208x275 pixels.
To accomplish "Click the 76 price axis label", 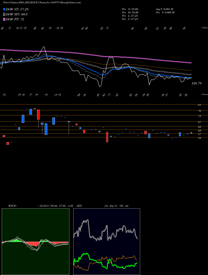I will pyautogui.click(x=199, y=111).
